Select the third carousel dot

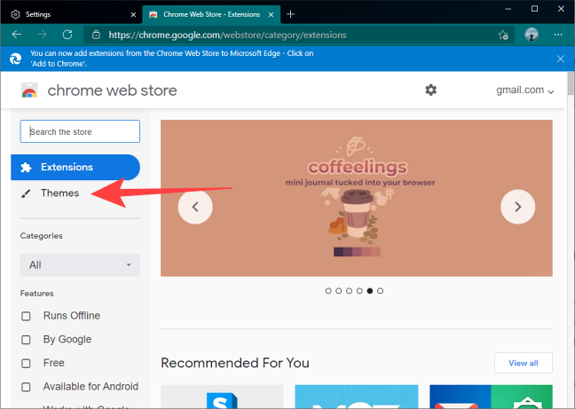tap(349, 291)
